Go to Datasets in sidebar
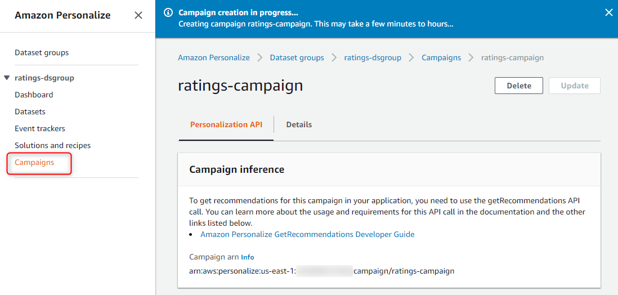 coord(30,111)
